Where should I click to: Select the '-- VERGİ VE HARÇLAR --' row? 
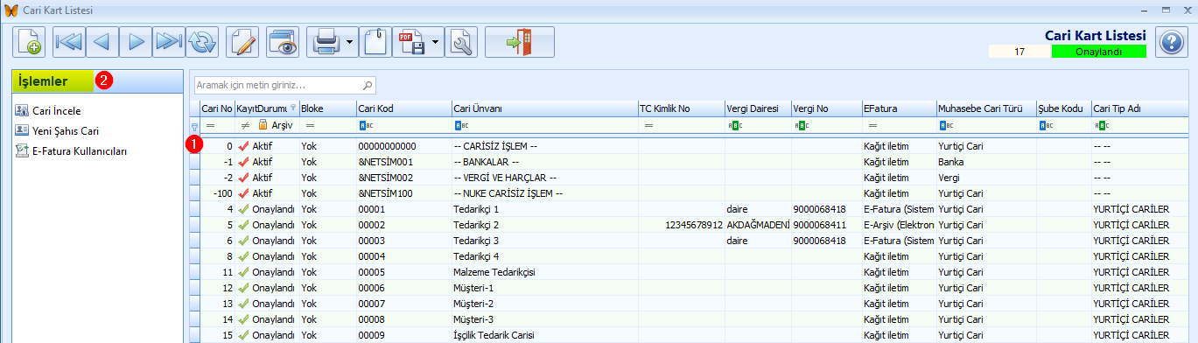click(x=690, y=178)
